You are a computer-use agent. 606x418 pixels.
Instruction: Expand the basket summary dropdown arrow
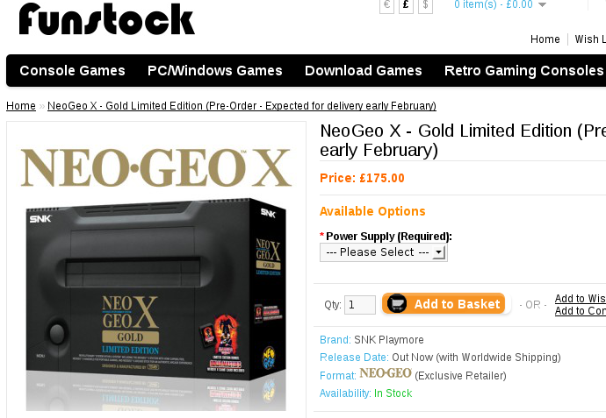click(542, 4)
